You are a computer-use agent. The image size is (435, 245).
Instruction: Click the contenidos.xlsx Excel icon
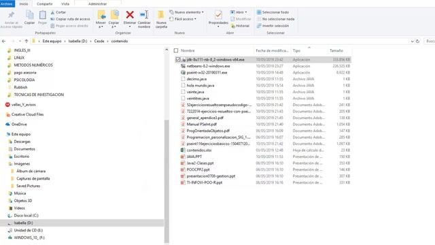click(183, 150)
